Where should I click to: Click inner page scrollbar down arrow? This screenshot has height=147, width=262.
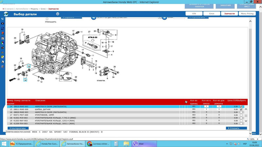point(250,133)
